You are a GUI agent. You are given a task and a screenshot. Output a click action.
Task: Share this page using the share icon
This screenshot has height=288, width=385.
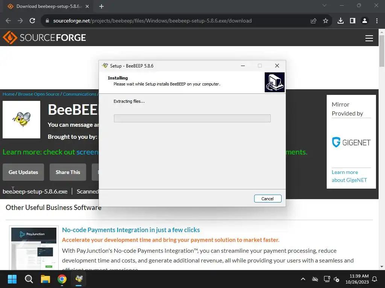(x=314, y=21)
